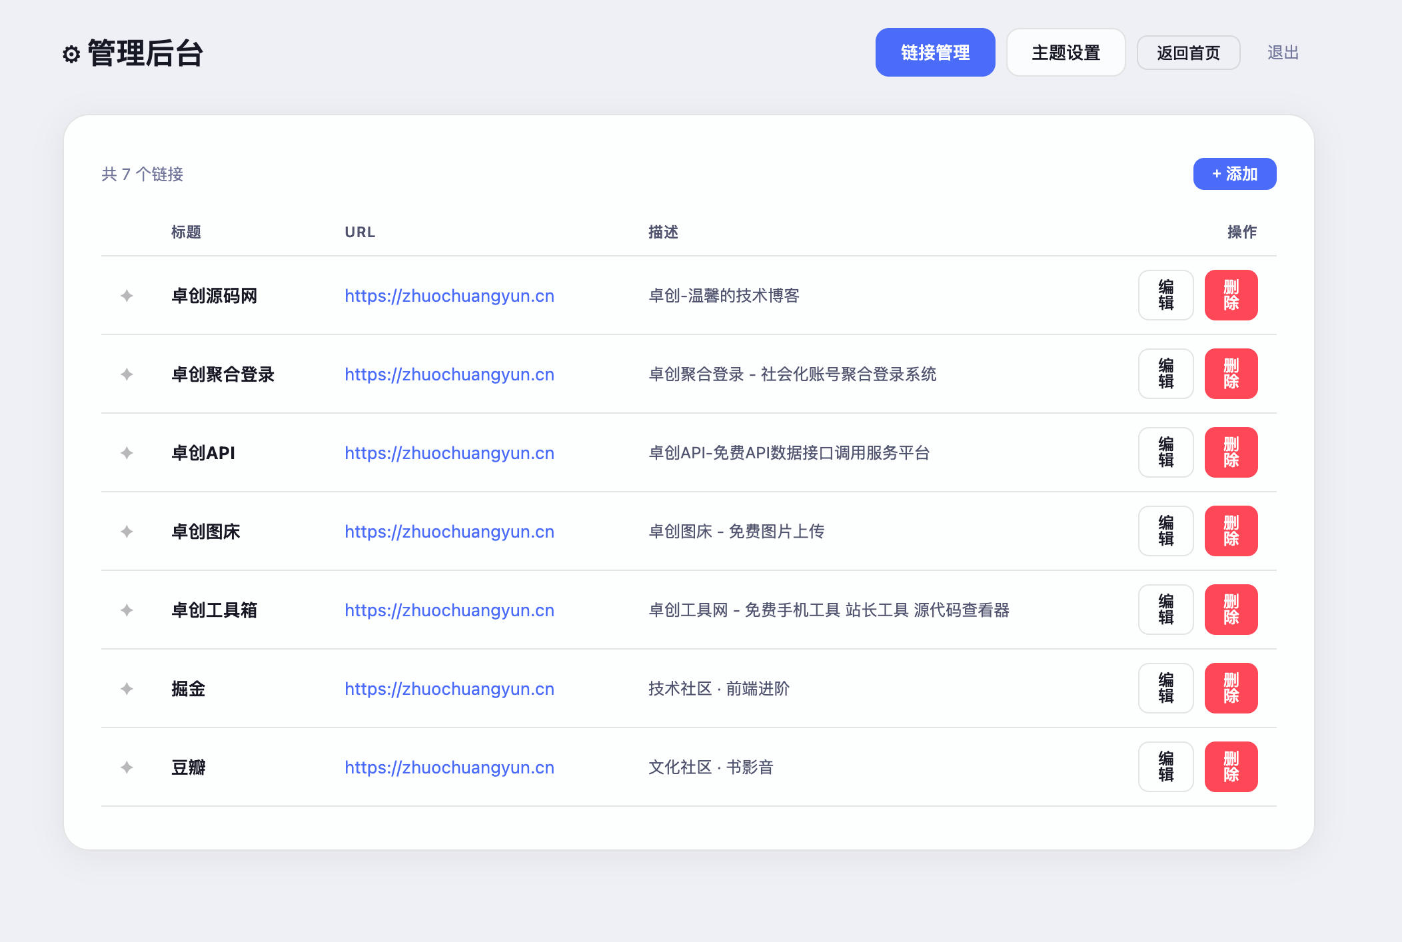Open the URL in the 卓创源码网 row
Viewport: 1402px width, 942px height.
coord(449,296)
